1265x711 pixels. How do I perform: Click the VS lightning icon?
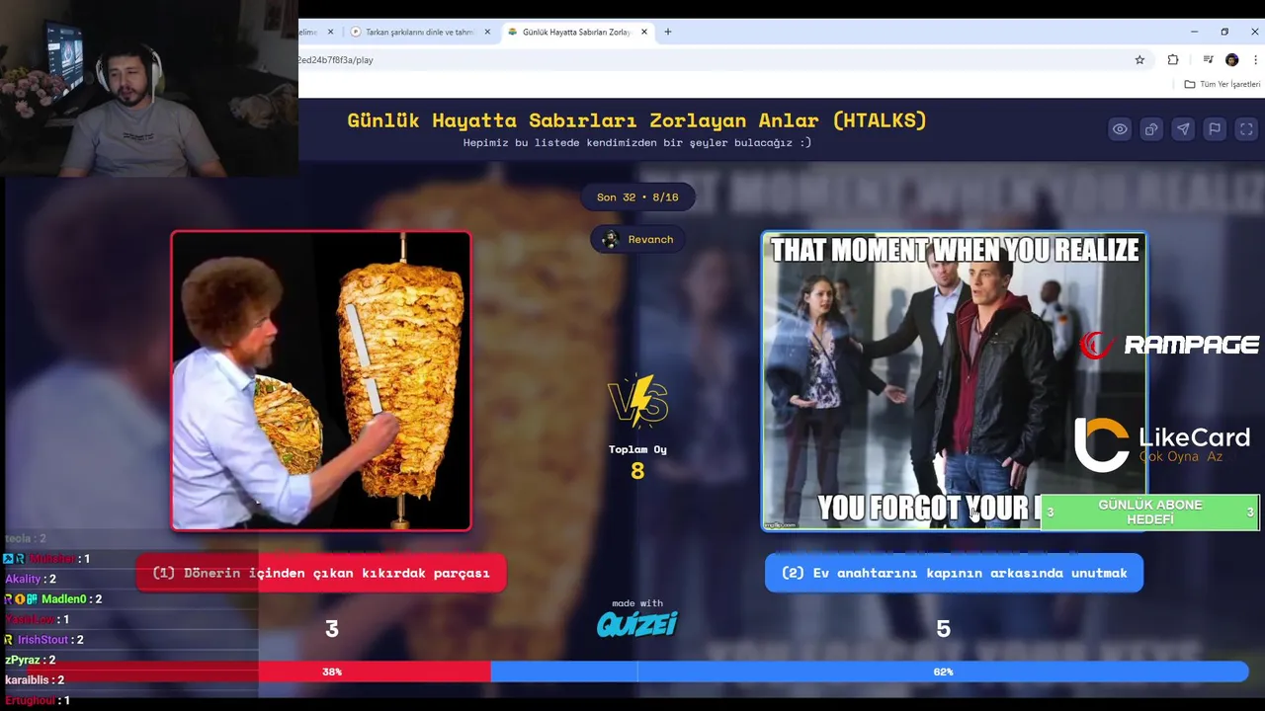(637, 401)
